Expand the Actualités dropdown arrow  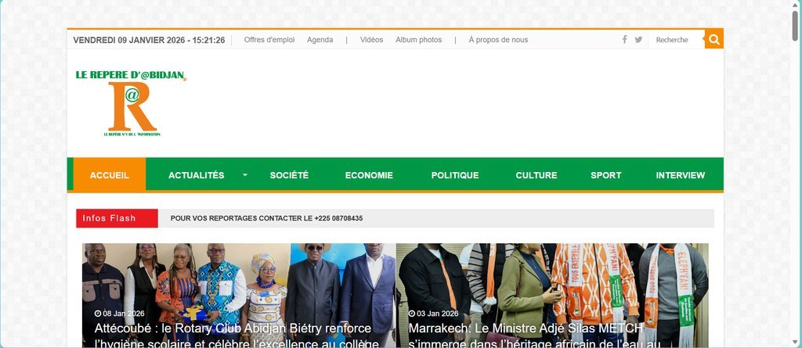tap(245, 174)
